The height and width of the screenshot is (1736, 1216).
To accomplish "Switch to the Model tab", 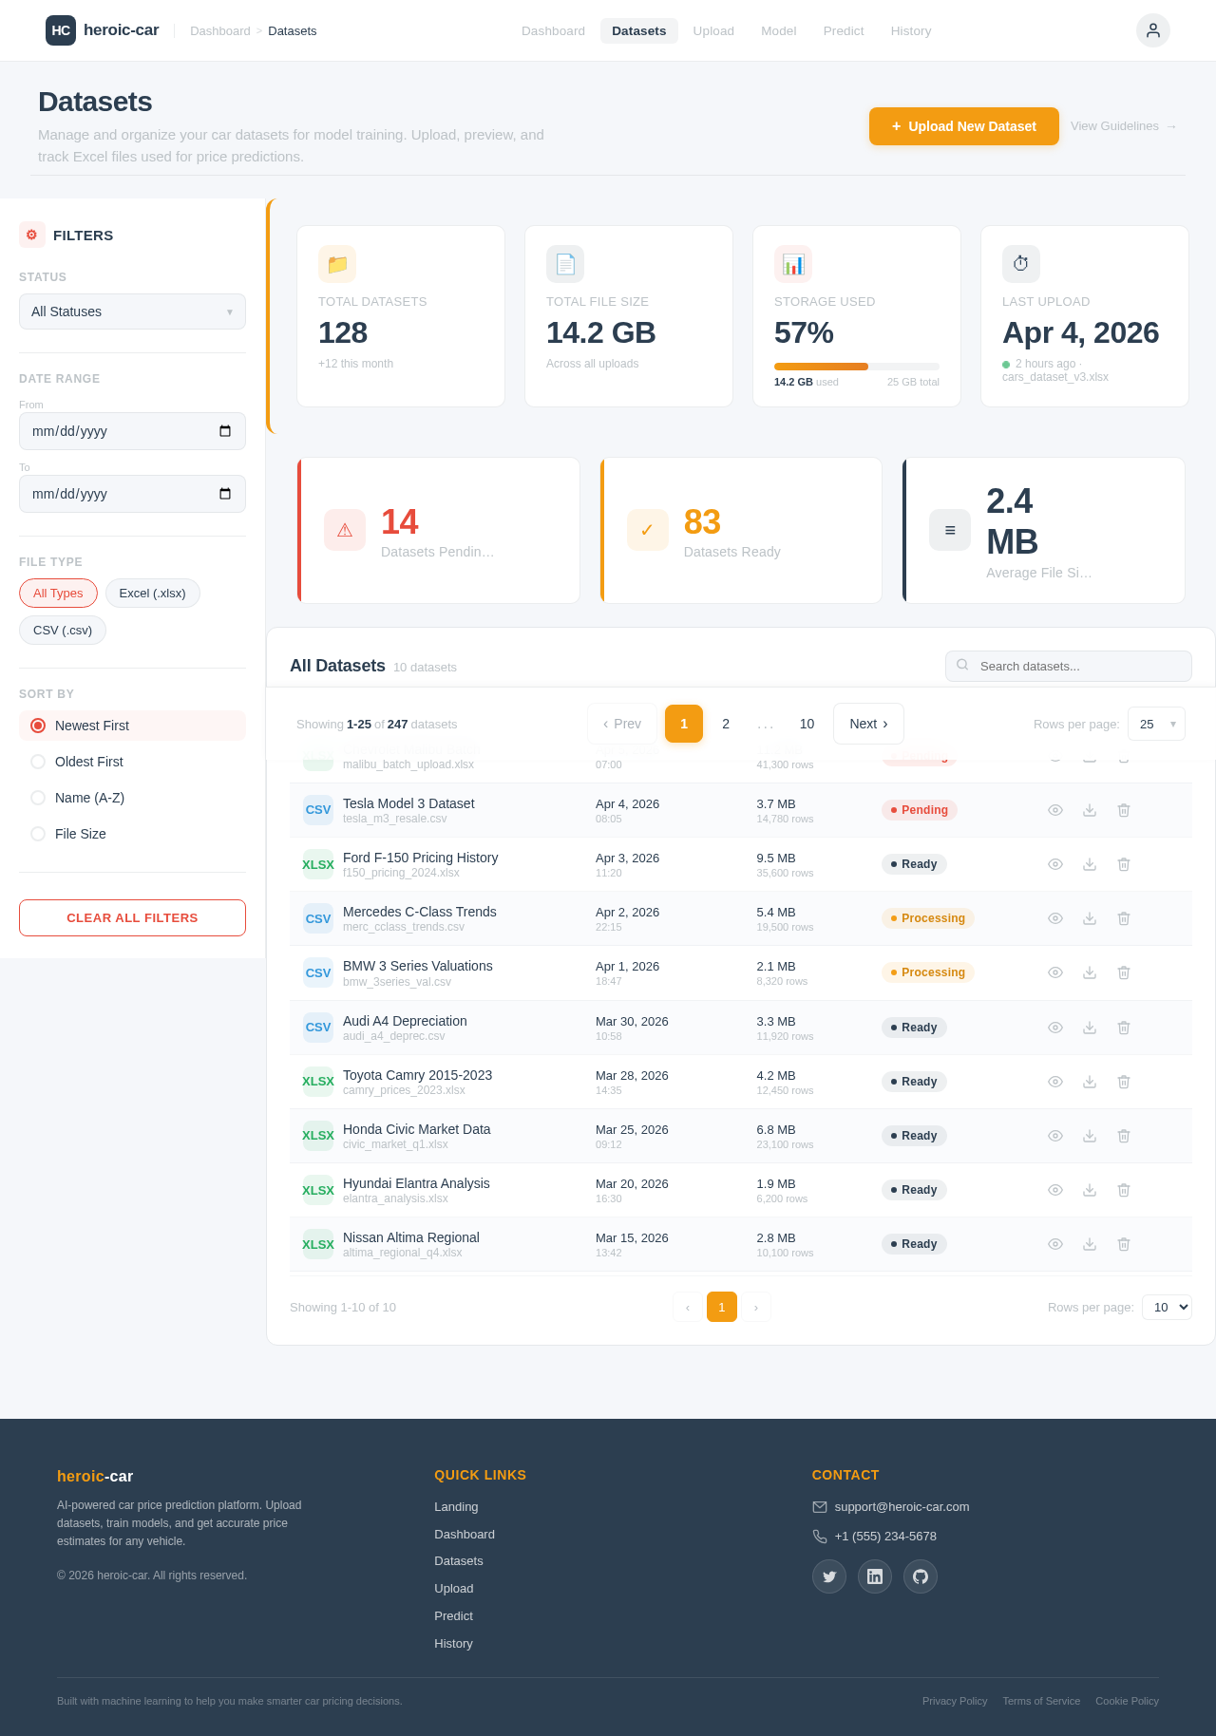I will 778,31.
